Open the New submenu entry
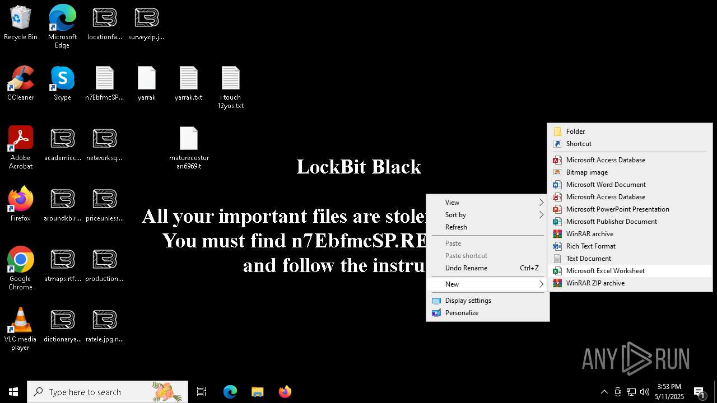This screenshot has height=403, width=717. pyautogui.click(x=488, y=284)
